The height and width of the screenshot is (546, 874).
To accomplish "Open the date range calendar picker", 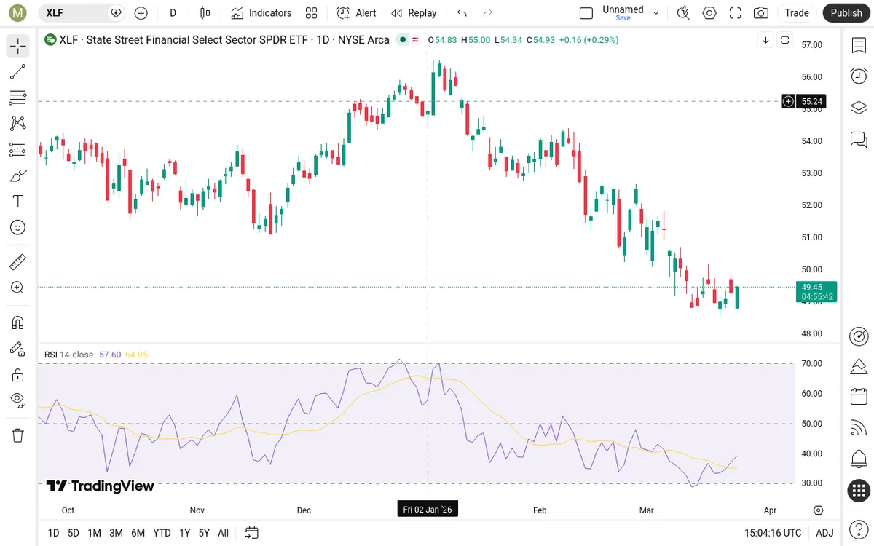I will tap(252, 533).
